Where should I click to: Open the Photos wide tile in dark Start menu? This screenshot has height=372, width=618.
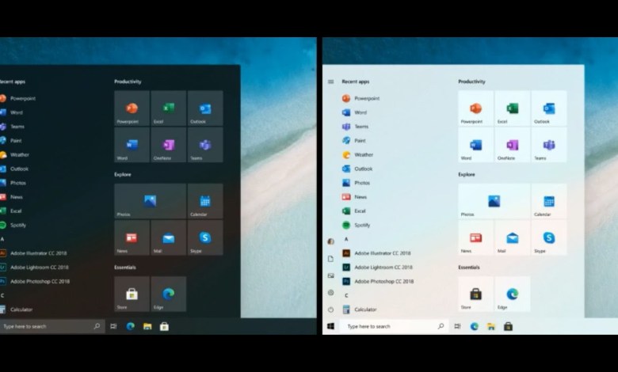(151, 201)
